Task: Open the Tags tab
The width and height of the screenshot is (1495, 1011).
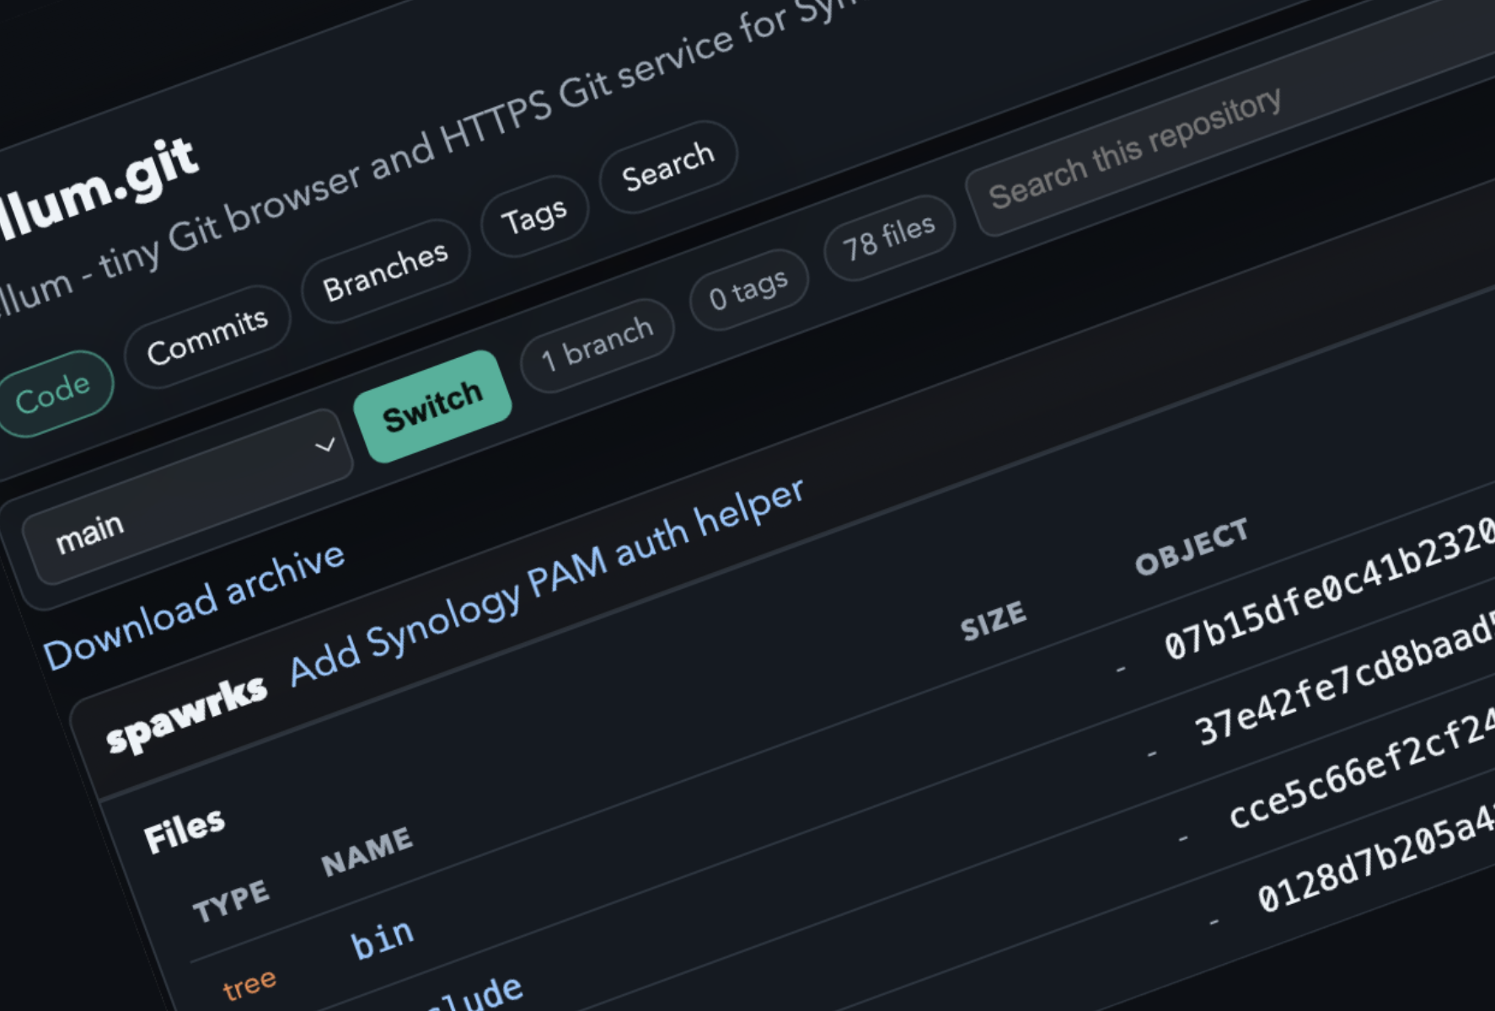Action: (x=534, y=217)
